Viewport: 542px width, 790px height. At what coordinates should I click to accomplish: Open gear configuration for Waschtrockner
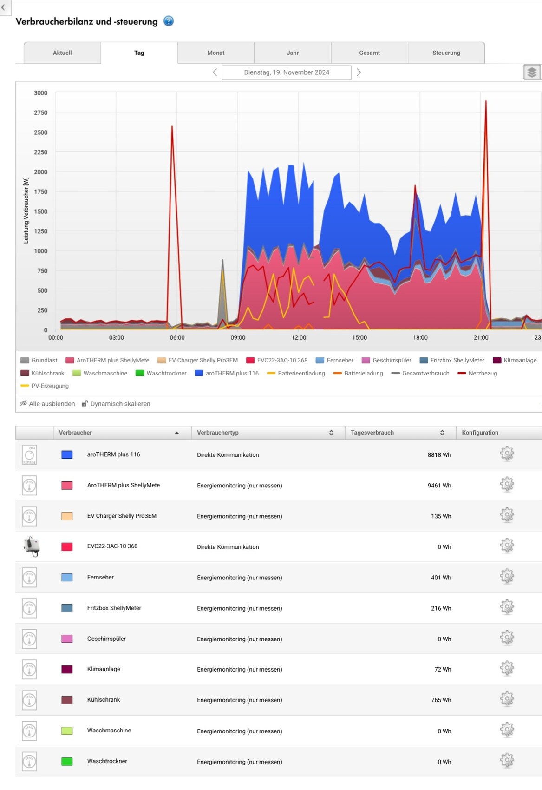coord(507,761)
